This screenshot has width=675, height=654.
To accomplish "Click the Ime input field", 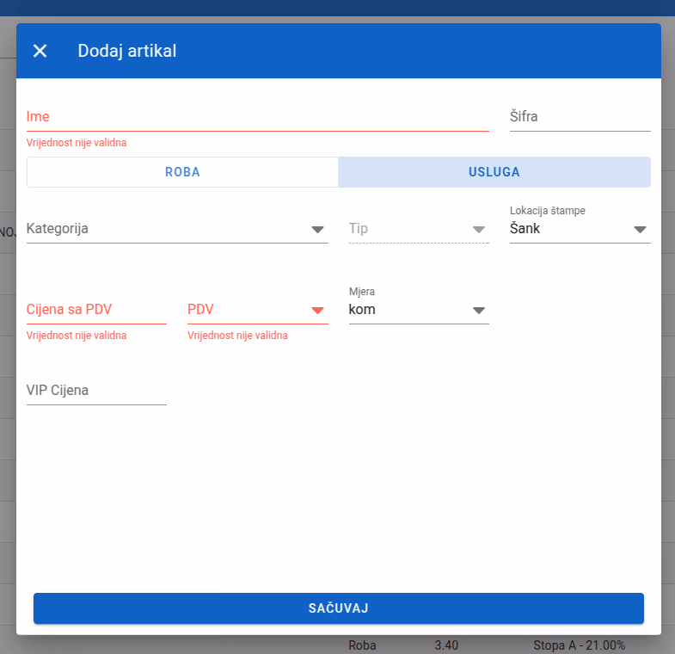I will coord(257,117).
